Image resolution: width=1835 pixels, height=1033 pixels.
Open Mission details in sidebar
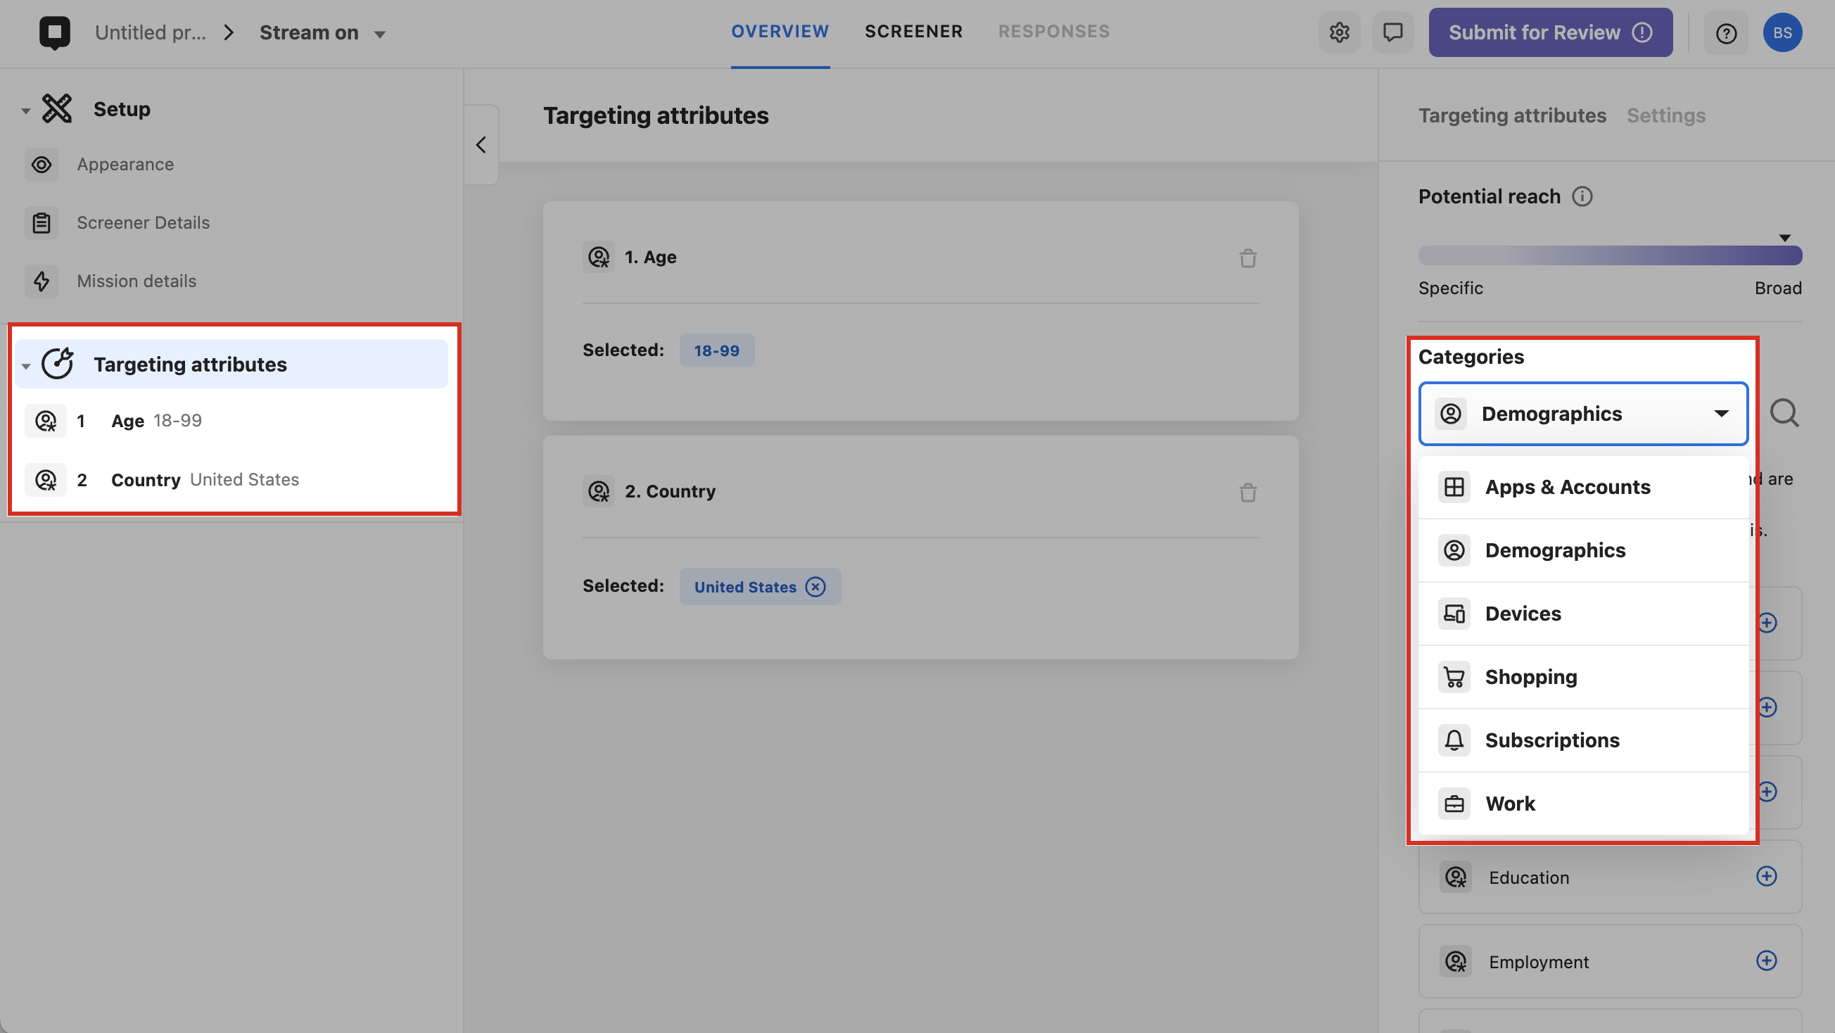point(136,281)
